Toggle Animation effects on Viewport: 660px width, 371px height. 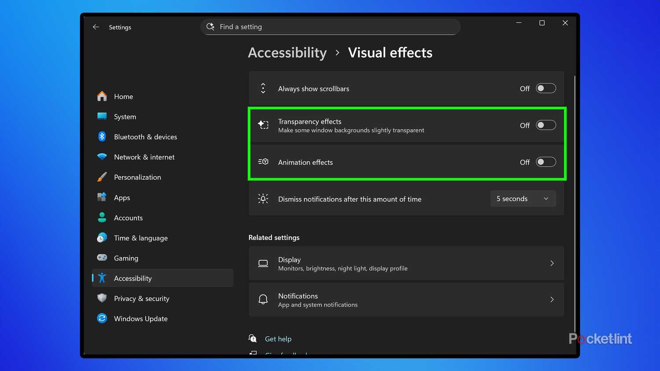546,162
